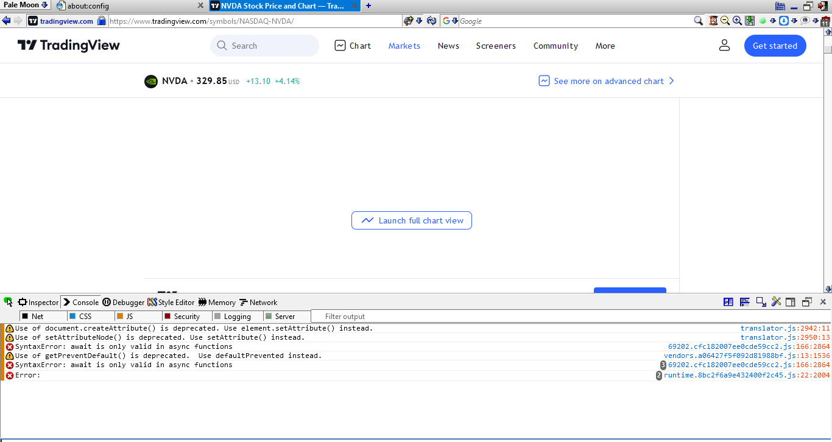Toggle the Server console filter

coord(286,316)
